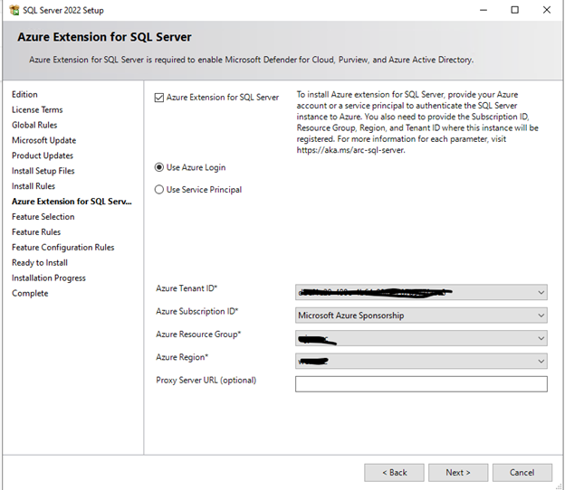Screen dimensions: 565x490
Task: Click the Proxy Server URL (optional) label
Action: [206, 381]
